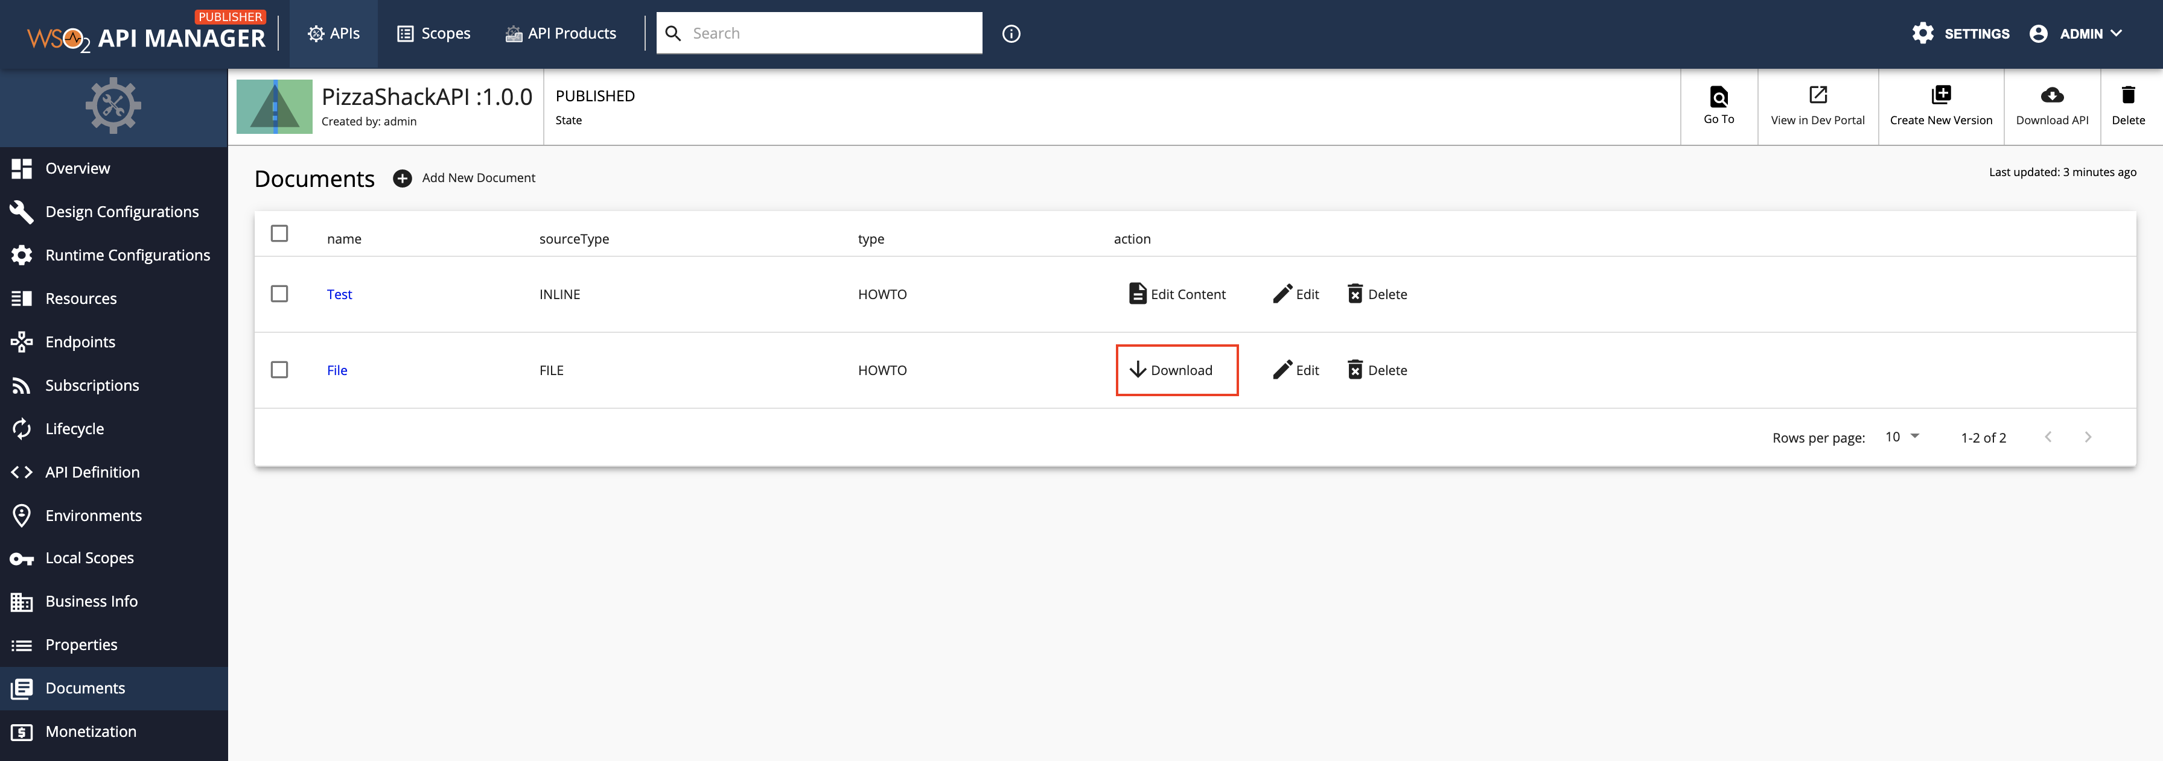Check the Test document row checkbox
2163x761 pixels.
tap(279, 294)
